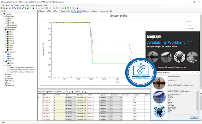The image size is (202, 124).
Task: Start simulation with green traffic light icon
Action: pos(65,8)
